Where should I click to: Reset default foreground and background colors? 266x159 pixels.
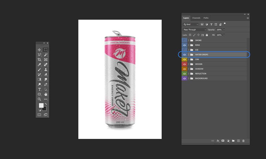click(40, 110)
